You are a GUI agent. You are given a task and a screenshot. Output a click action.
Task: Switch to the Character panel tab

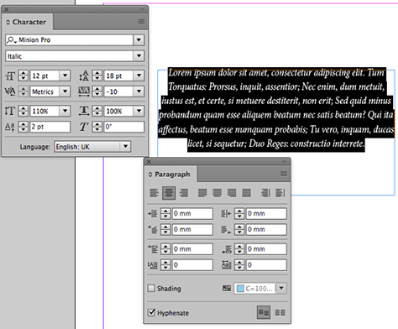(x=27, y=22)
